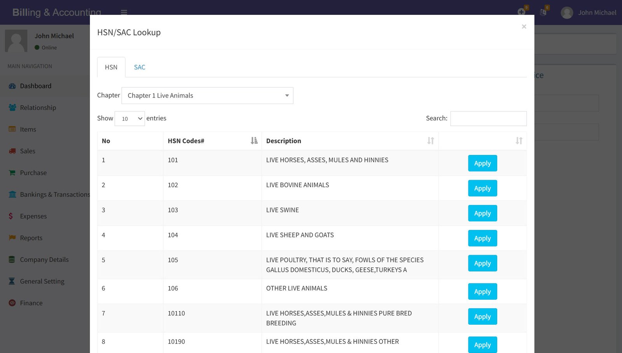Viewport: 622px width, 353px height.
Task: Apply HSN code 104 Live Sheep and Goats
Action: (x=482, y=238)
